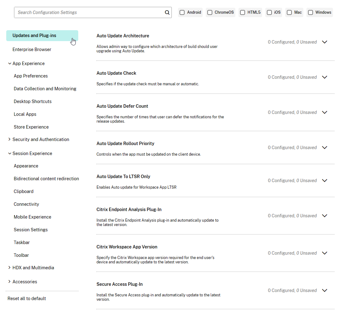
Task: Expand the Accessories section
Action: coord(9,282)
